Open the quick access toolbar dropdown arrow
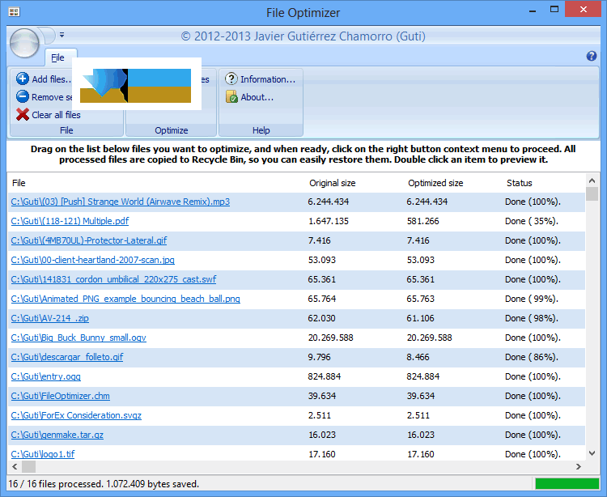Viewport: 607px width, 497px height. [x=62, y=36]
